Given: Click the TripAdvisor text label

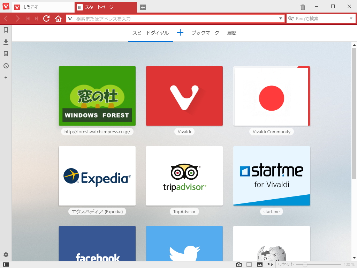Looking at the screenshot, I should coord(184,212).
